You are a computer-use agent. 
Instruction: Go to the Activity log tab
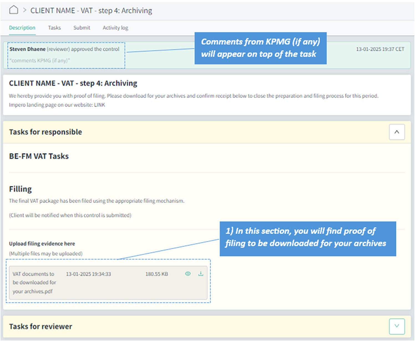pos(115,28)
